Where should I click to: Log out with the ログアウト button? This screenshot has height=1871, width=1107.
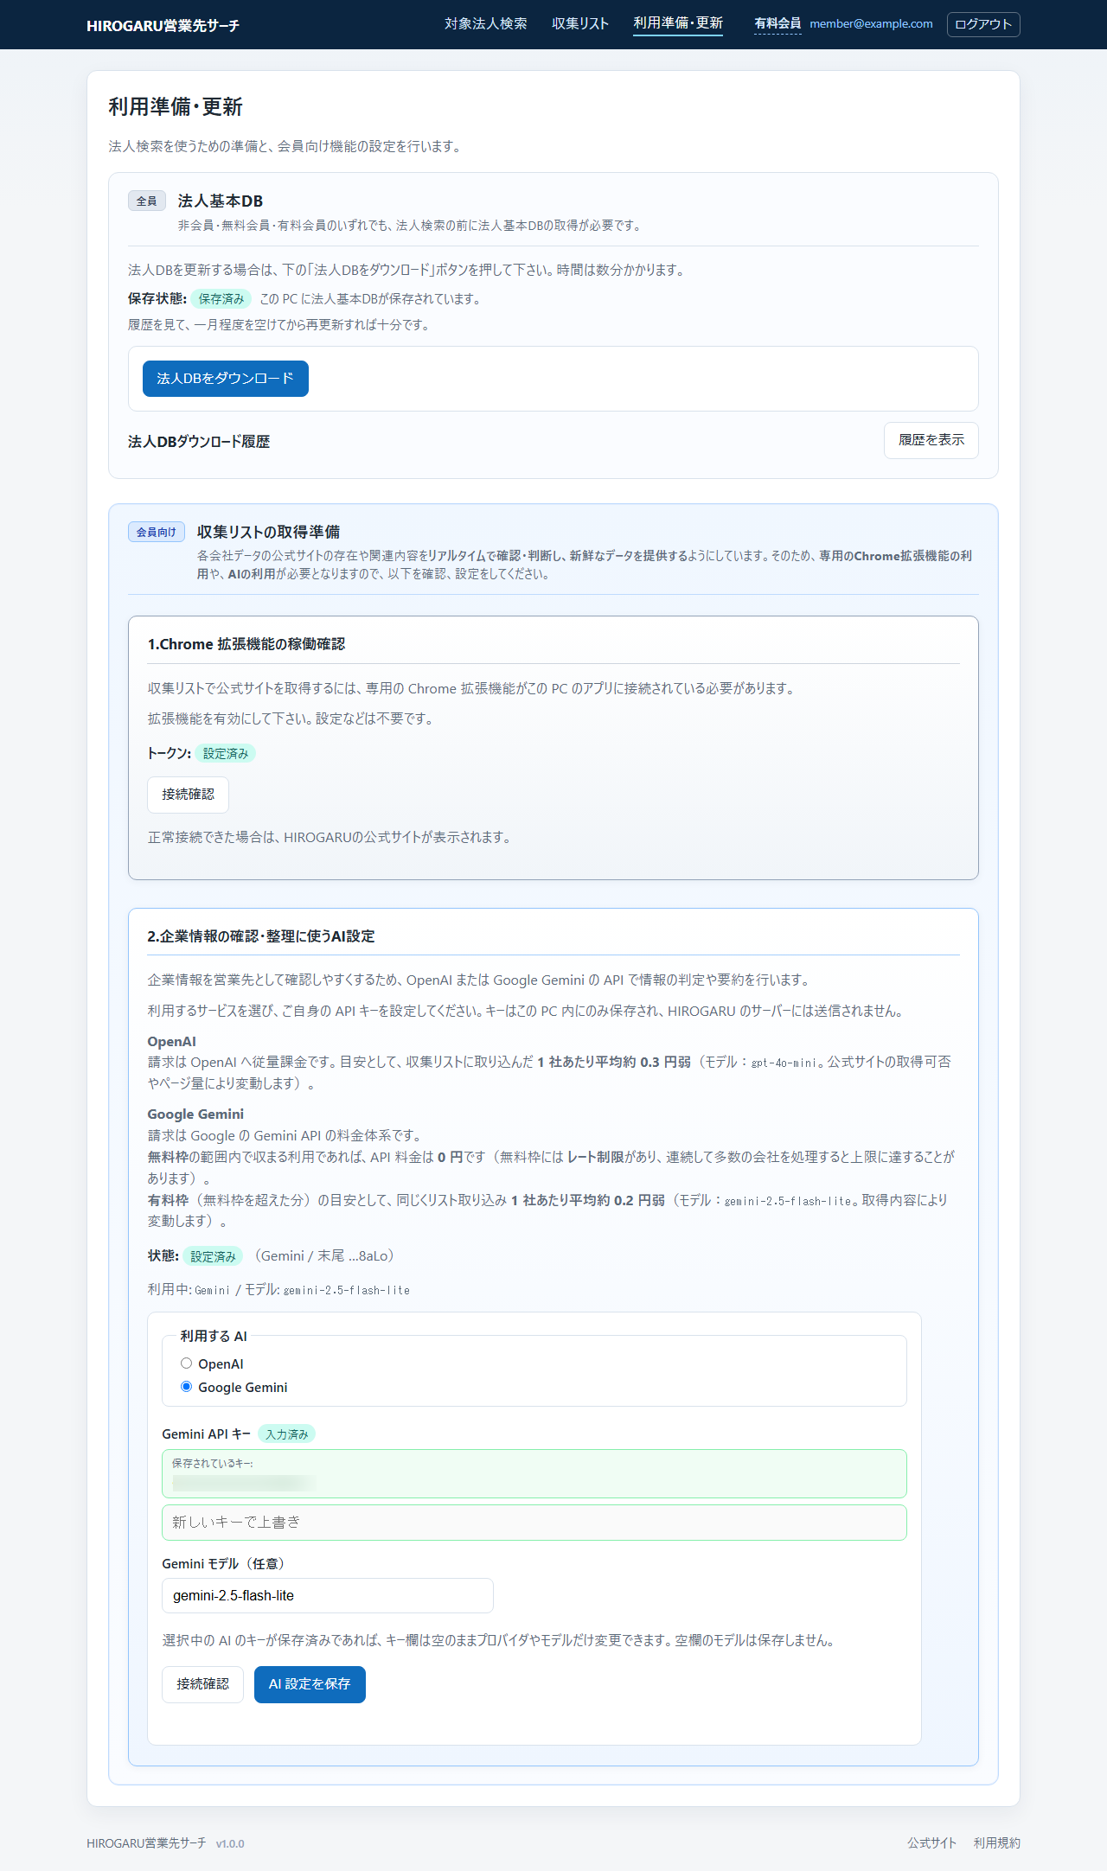coord(983,24)
